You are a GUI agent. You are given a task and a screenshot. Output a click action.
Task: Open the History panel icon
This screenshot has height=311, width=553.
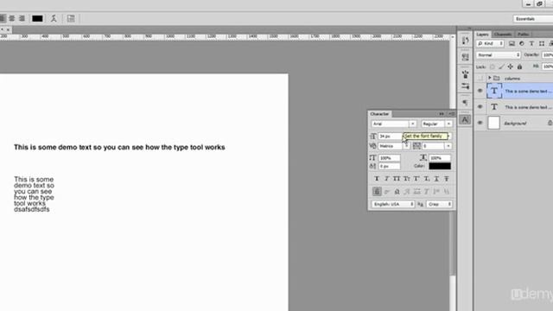(x=466, y=41)
